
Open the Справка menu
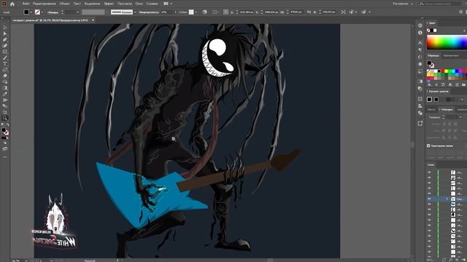(x=152, y=4)
